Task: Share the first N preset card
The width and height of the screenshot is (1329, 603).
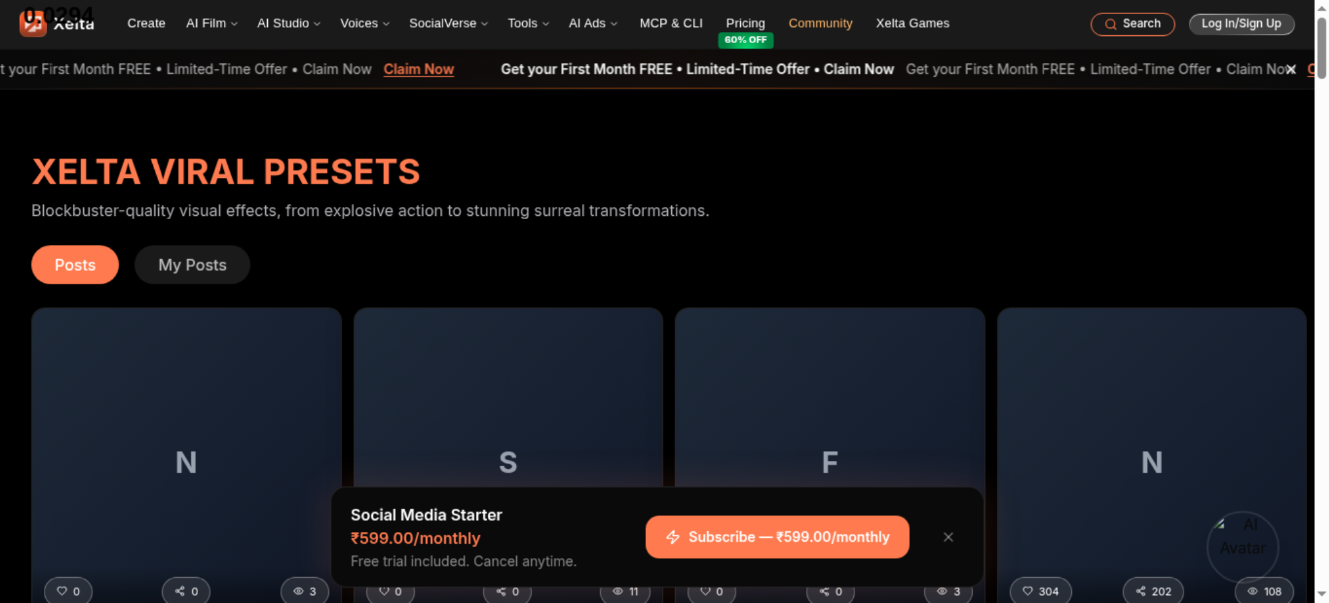Action: [x=186, y=591]
